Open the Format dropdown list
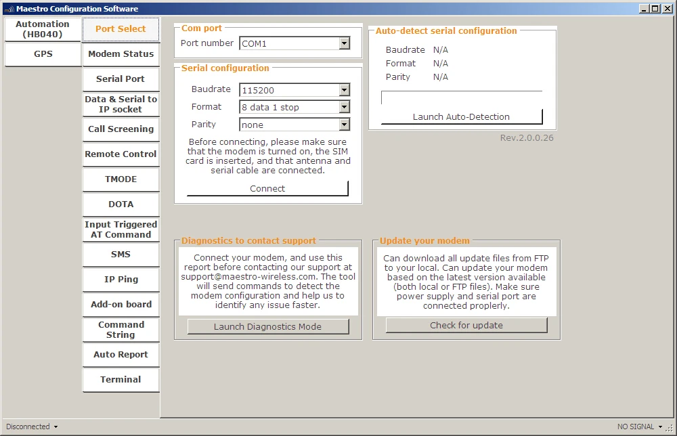 pos(344,108)
